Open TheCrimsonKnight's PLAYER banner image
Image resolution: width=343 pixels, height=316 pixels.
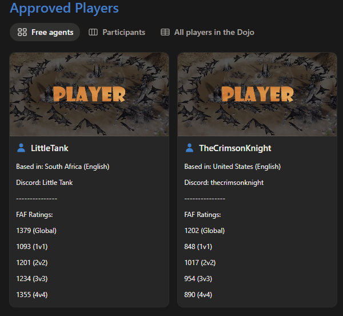pos(257,94)
